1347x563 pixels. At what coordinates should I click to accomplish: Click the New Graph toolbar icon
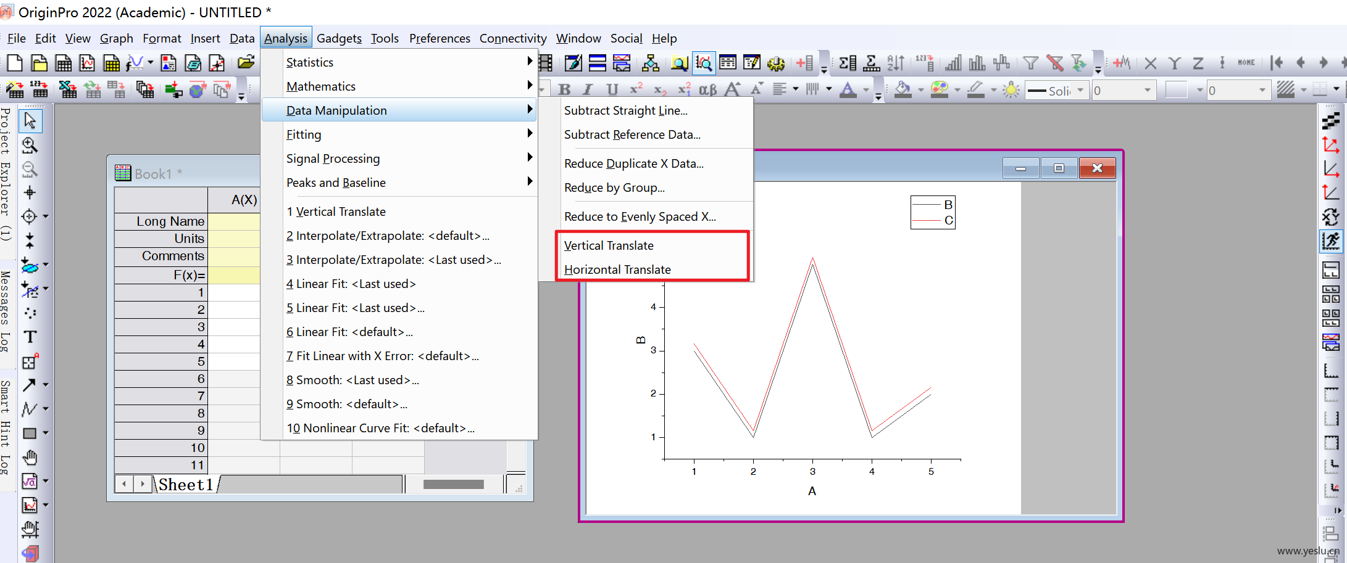(87, 62)
